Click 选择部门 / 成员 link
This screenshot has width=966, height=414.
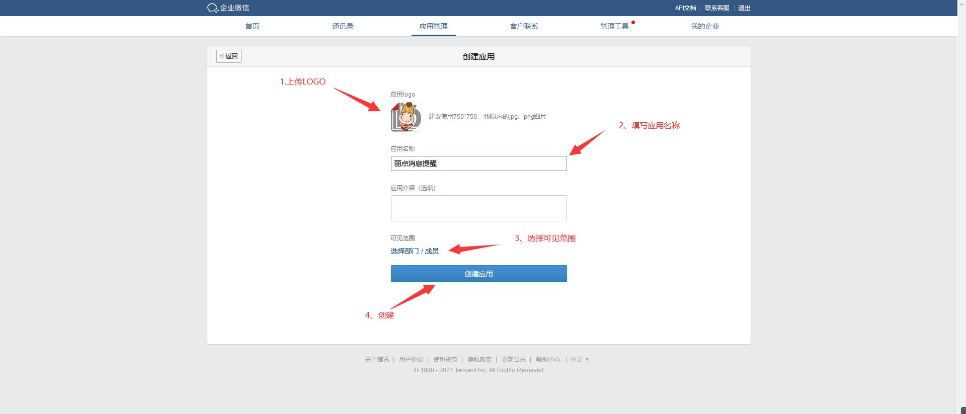415,251
